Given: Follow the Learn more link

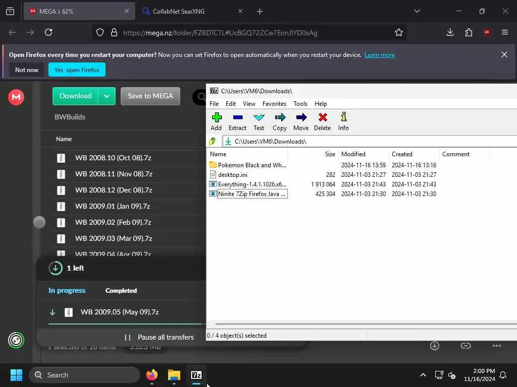Looking at the screenshot, I should pyautogui.click(x=380, y=55).
